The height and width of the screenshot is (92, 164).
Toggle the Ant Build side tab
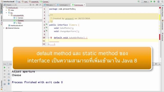(162, 37)
